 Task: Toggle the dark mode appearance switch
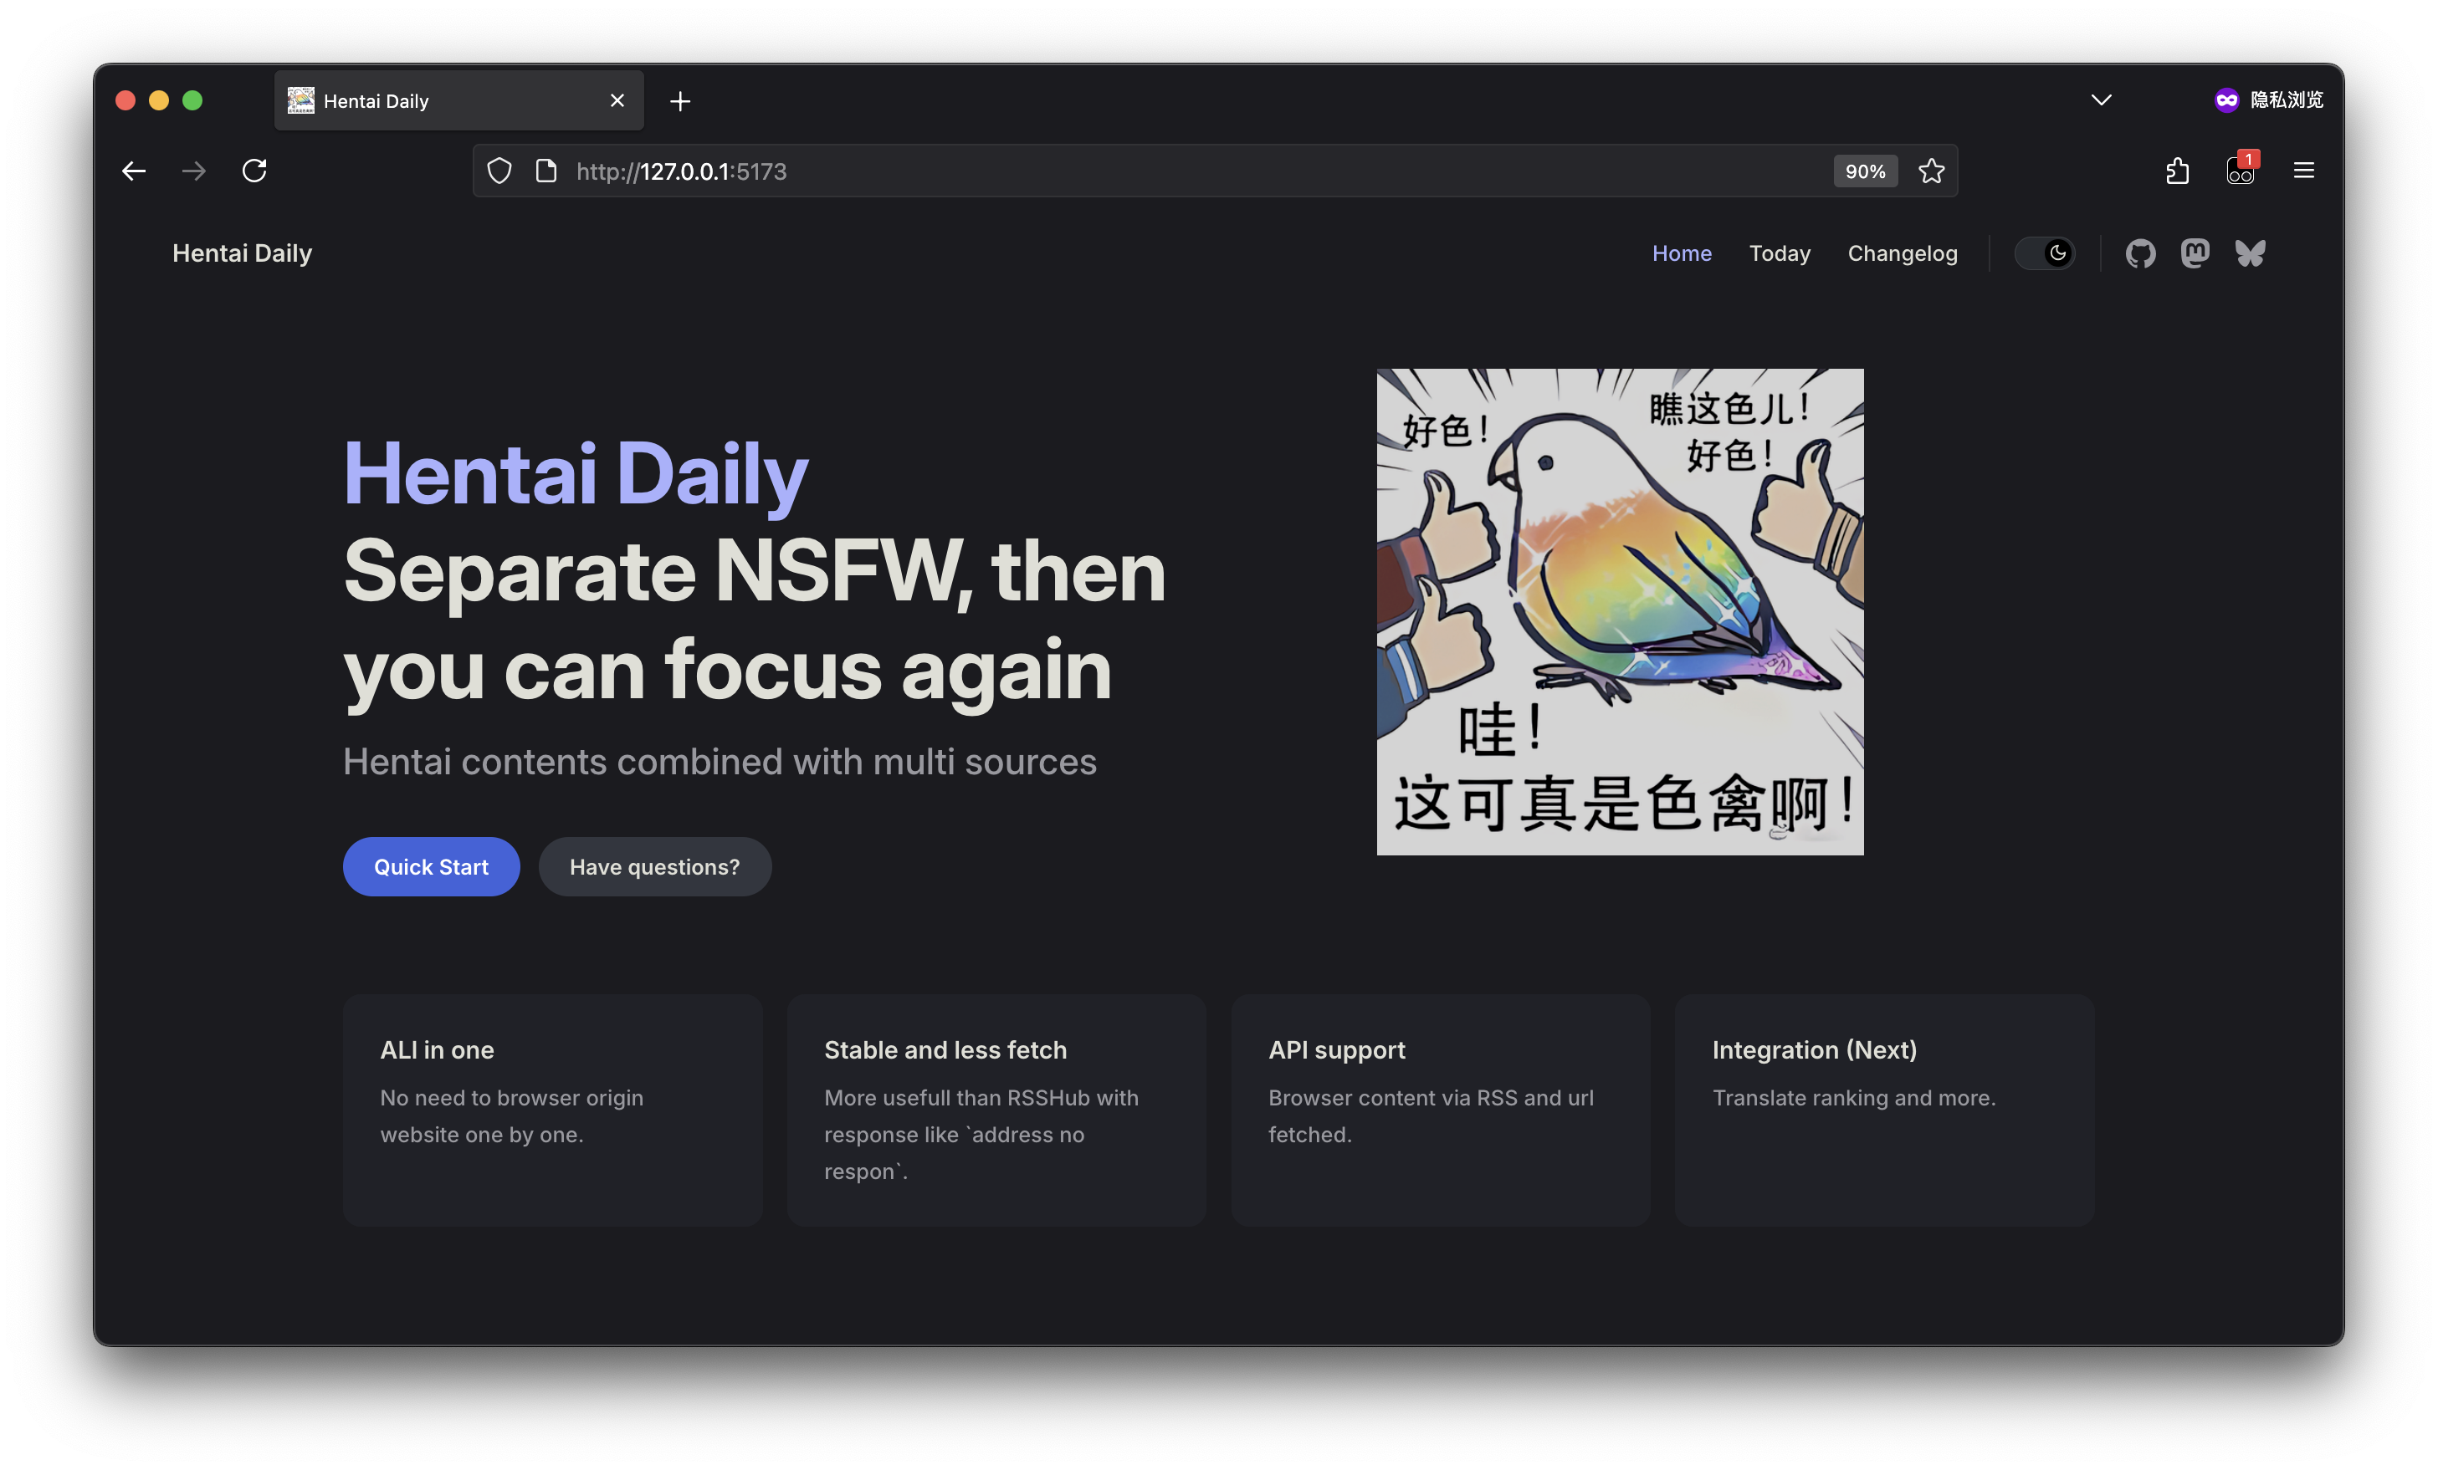(x=2044, y=254)
